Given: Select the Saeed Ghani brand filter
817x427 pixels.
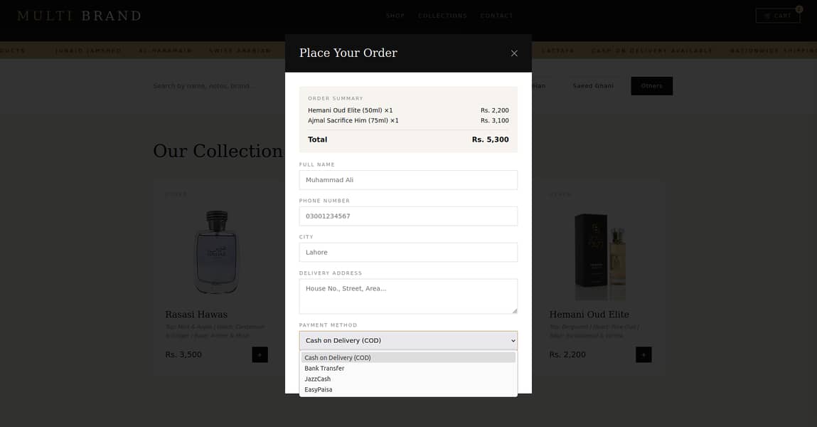Looking at the screenshot, I should click(593, 86).
